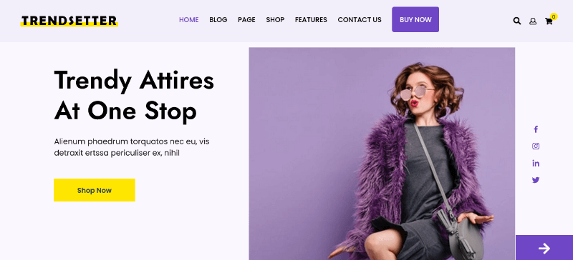The height and width of the screenshot is (260, 573).
Task: Open the FEATURES menu item
Action: tap(311, 20)
